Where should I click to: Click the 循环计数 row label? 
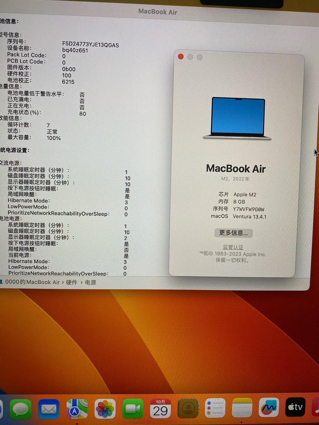point(20,125)
